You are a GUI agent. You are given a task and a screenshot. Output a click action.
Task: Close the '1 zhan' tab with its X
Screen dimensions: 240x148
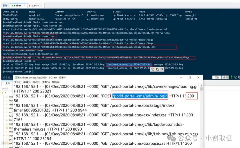point(24,6)
